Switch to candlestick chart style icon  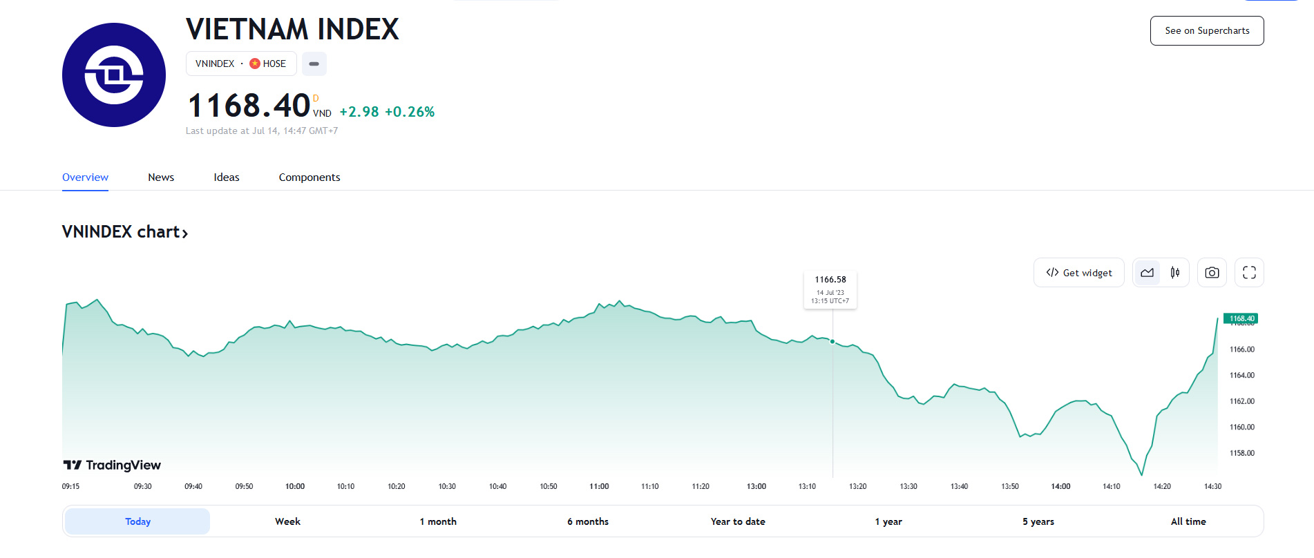point(1175,273)
